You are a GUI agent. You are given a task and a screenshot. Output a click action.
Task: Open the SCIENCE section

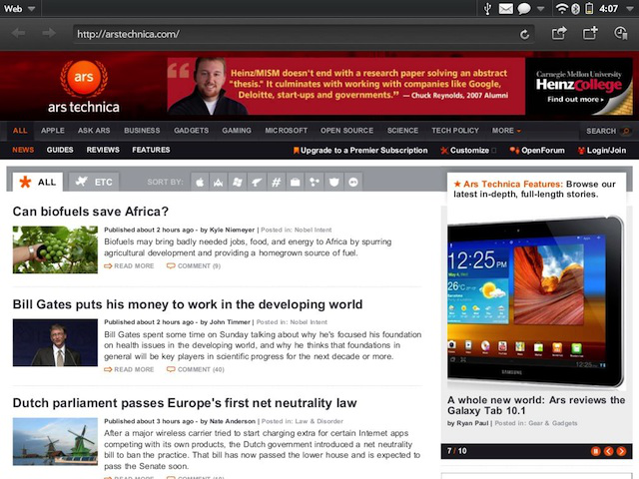coord(402,131)
